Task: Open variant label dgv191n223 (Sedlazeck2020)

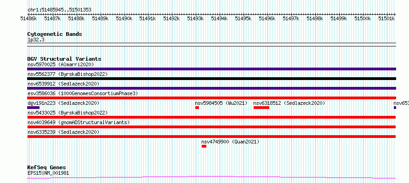Action: (x=63, y=103)
